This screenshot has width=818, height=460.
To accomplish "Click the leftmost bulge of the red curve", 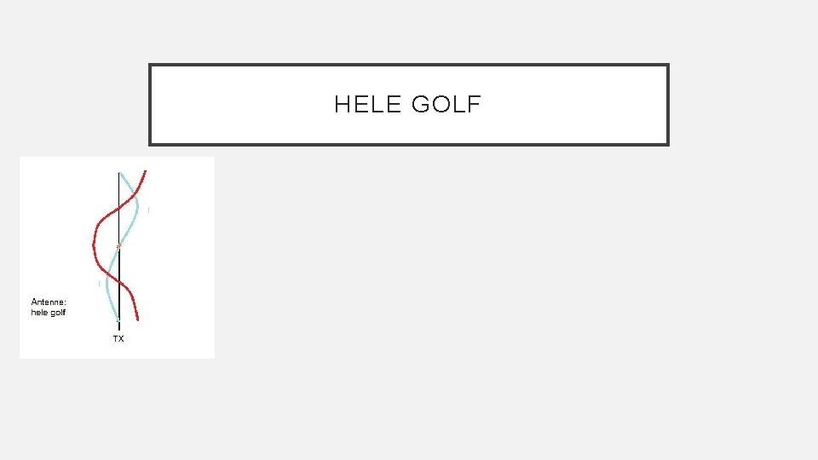I will pos(94,245).
